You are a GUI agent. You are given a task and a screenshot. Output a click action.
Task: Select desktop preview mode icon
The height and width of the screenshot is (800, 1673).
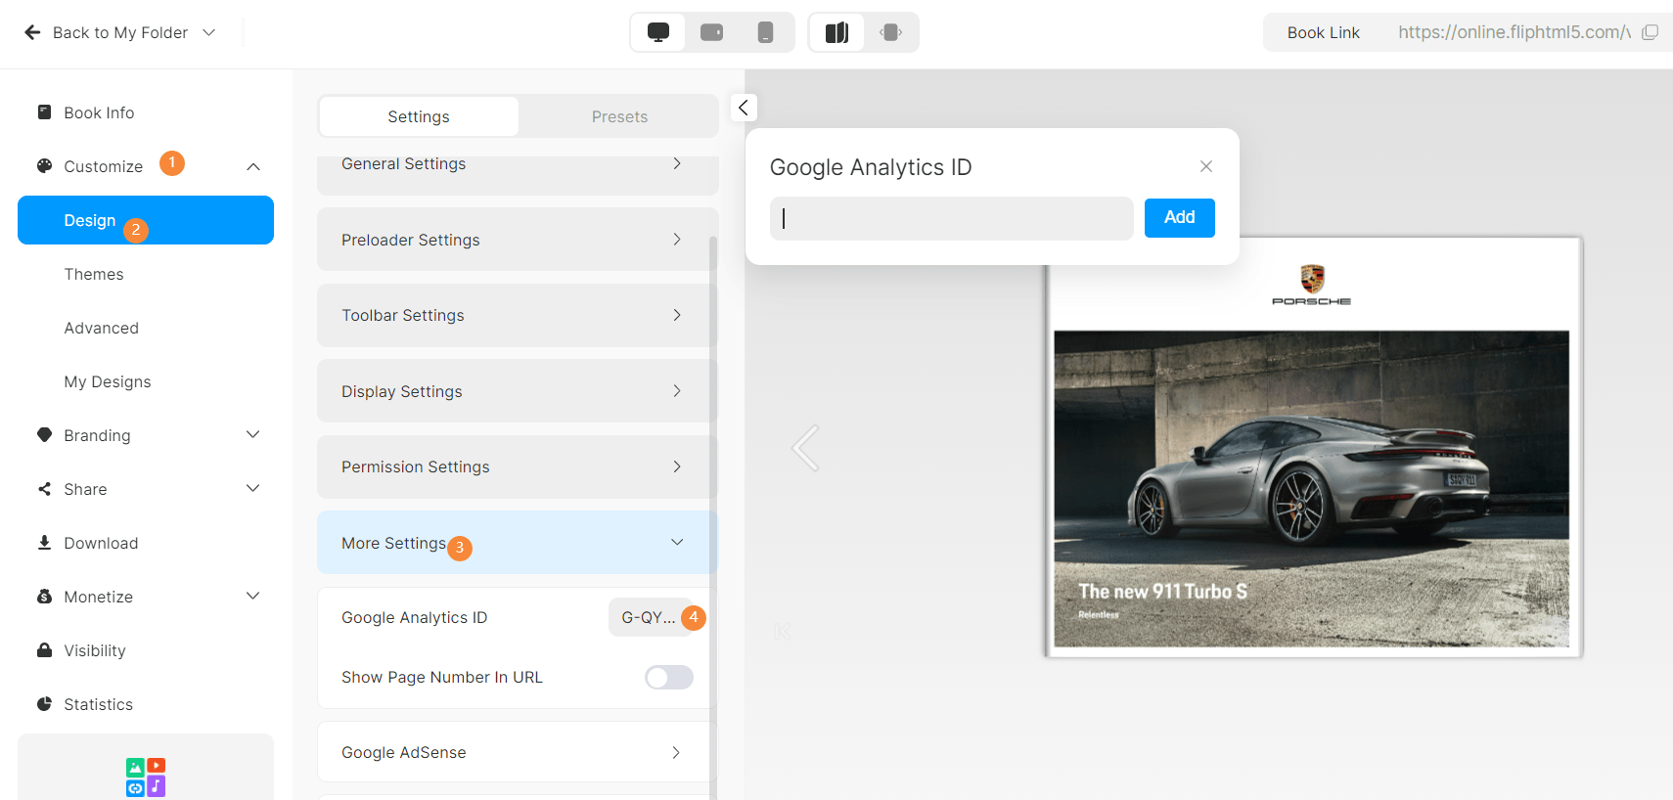[658, 32]
